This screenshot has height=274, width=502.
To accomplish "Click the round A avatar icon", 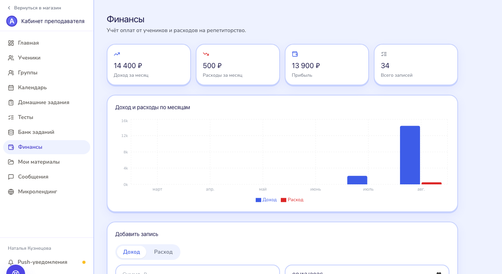I will (12, 21).
